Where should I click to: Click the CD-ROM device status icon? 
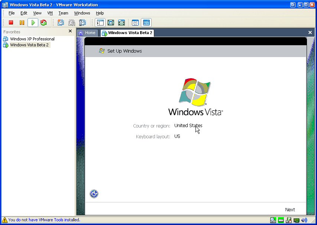click(x=273, y=220)
